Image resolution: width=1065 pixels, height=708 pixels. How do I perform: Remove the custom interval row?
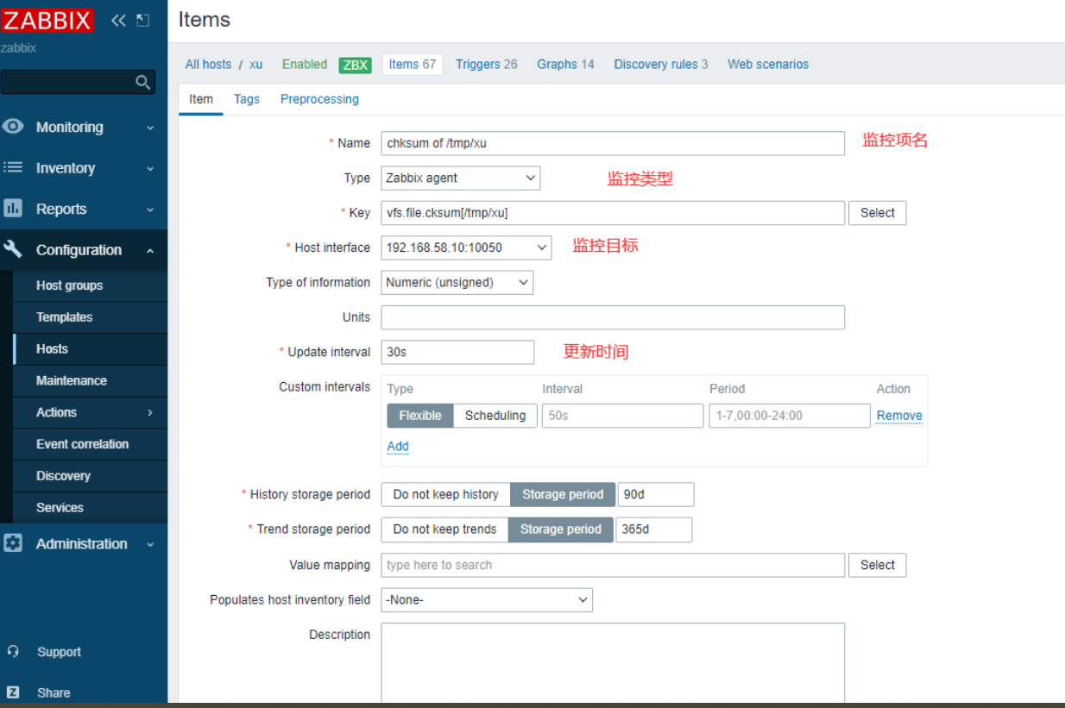899,416
